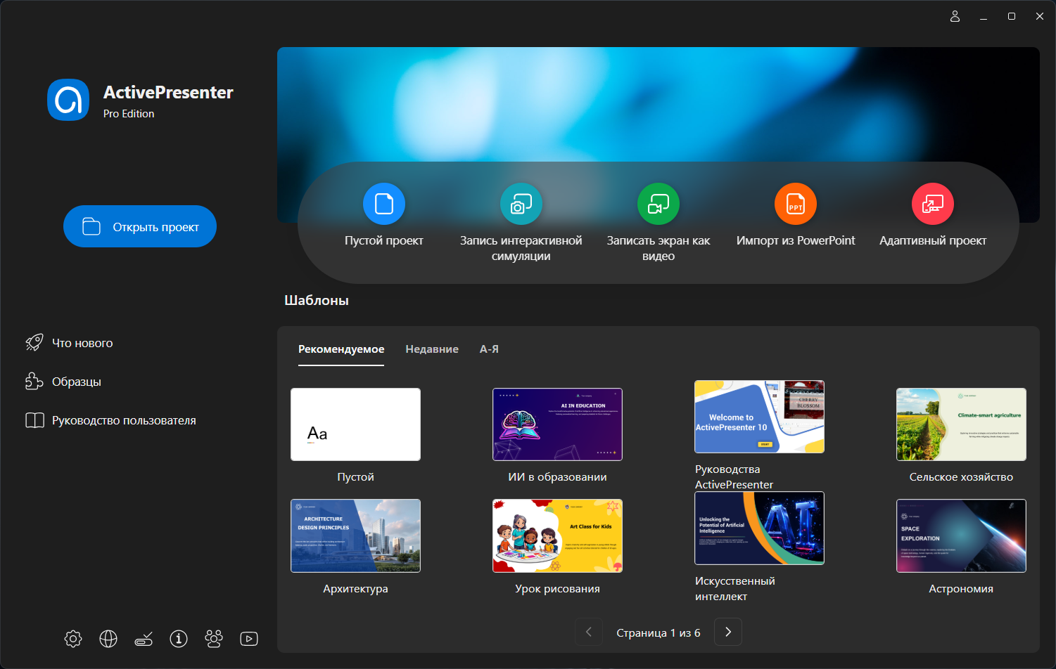1056x669 pixels.
Task: Open Руководство пользователя guide
Action: [x=110, y=420]
